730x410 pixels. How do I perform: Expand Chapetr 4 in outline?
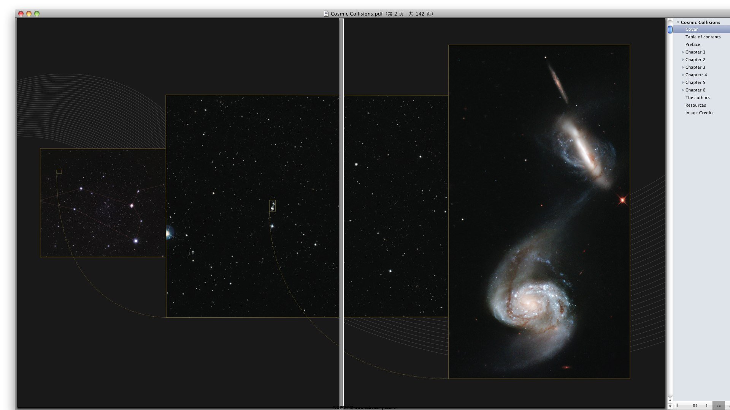pos(683,75)
